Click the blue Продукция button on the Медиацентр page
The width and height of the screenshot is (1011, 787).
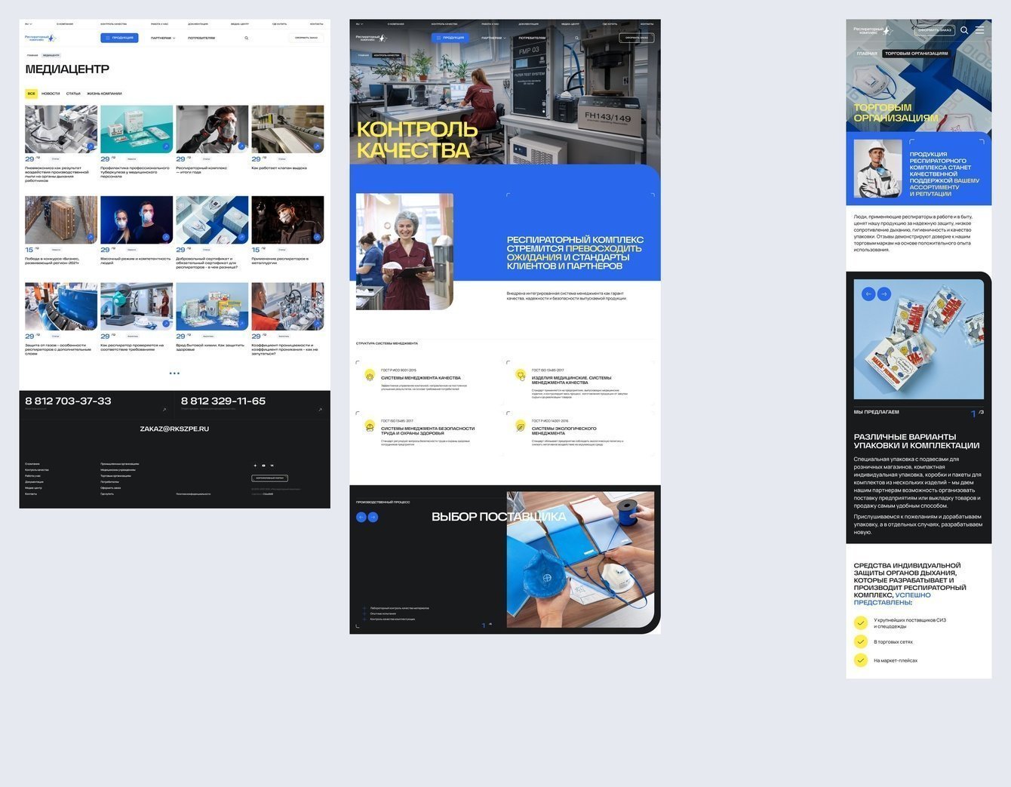119,38
